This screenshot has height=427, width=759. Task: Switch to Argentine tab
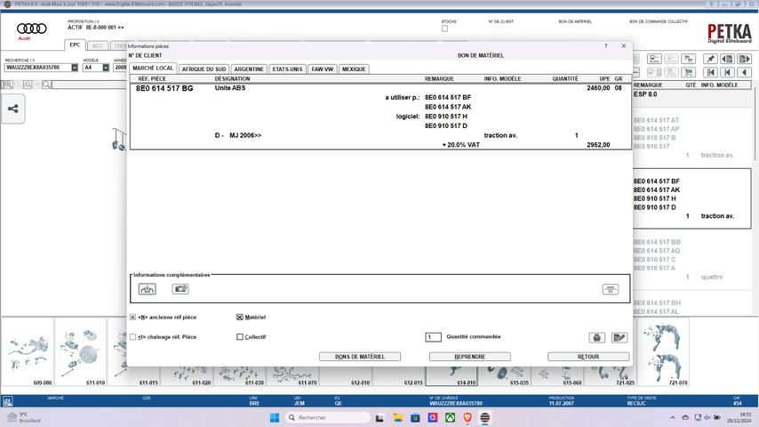coord(249,69)
